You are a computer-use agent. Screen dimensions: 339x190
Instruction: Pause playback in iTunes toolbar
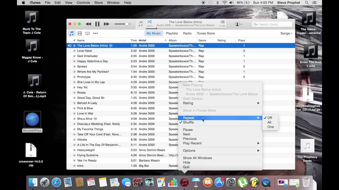tap(97, 24)
